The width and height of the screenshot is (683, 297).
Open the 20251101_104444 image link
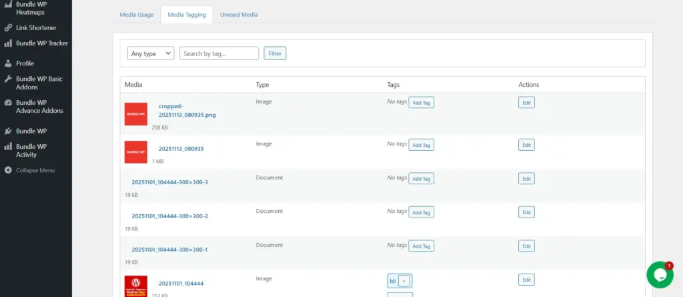[x=181, y=284]
